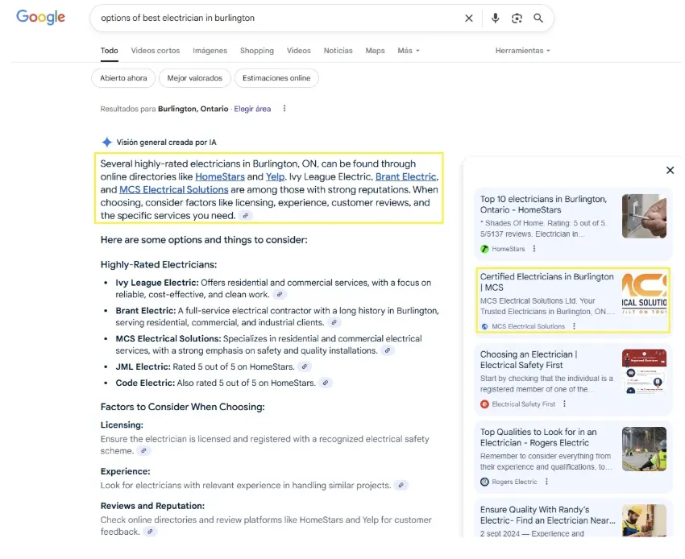Click the HomeStars card outlet thumbnail
The image size is (685, 559).
click(644, 216)
